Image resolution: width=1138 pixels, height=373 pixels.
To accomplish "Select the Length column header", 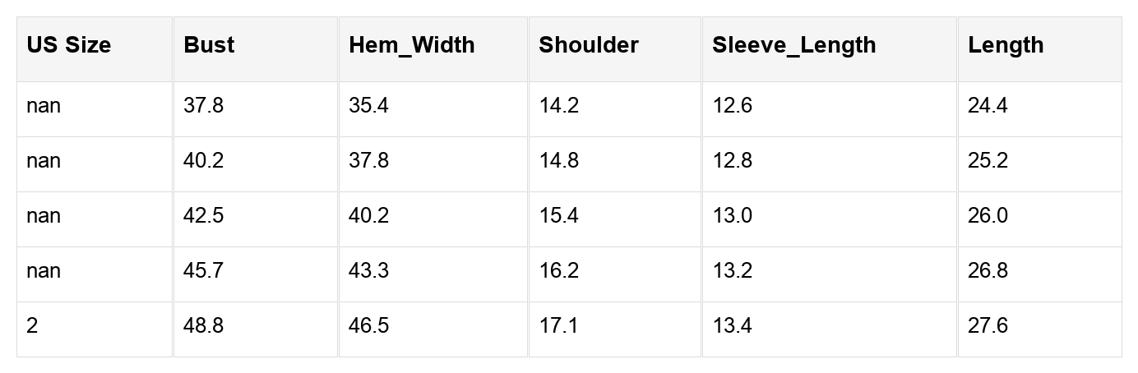I will click(1006, 45).
